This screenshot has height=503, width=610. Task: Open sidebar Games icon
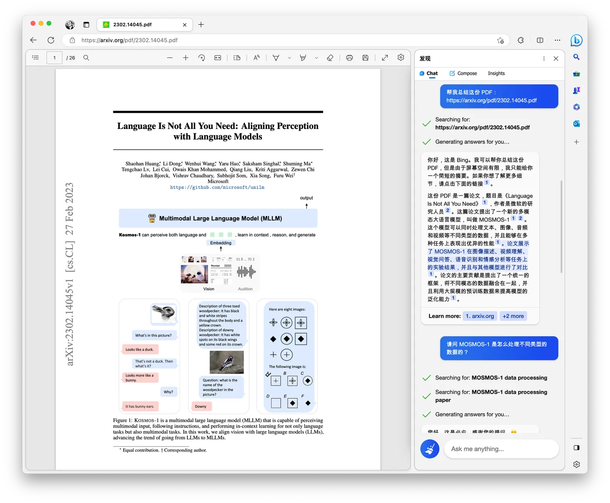click(576, 91)
